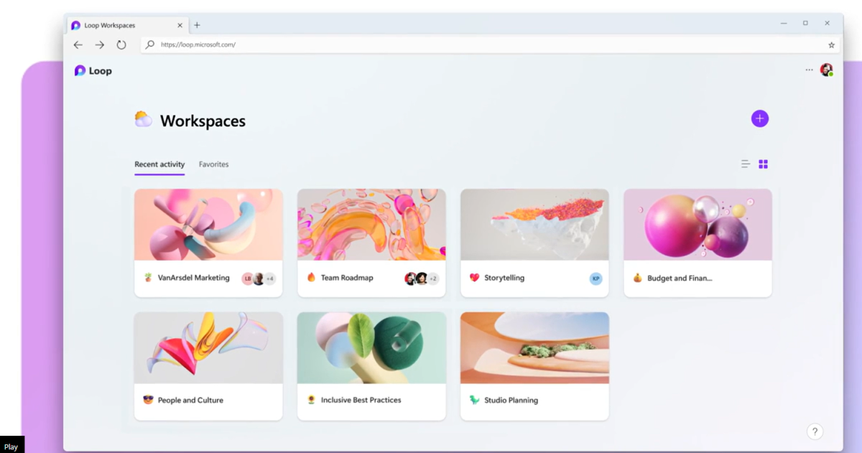Click the Loop logo in header
Viewport: 862px width, 453px height.
click(x=93, y=70)
